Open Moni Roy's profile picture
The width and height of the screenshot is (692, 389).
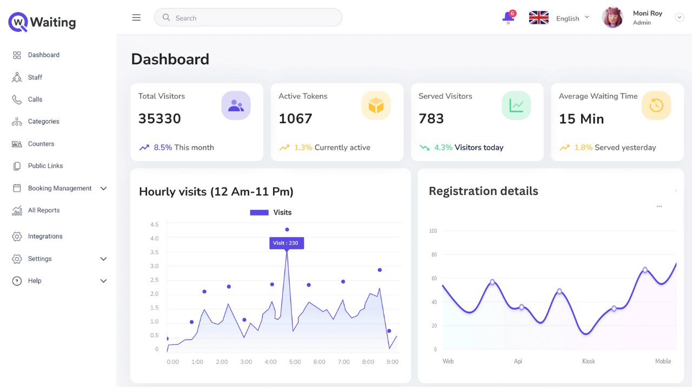[x=613, y=17]
